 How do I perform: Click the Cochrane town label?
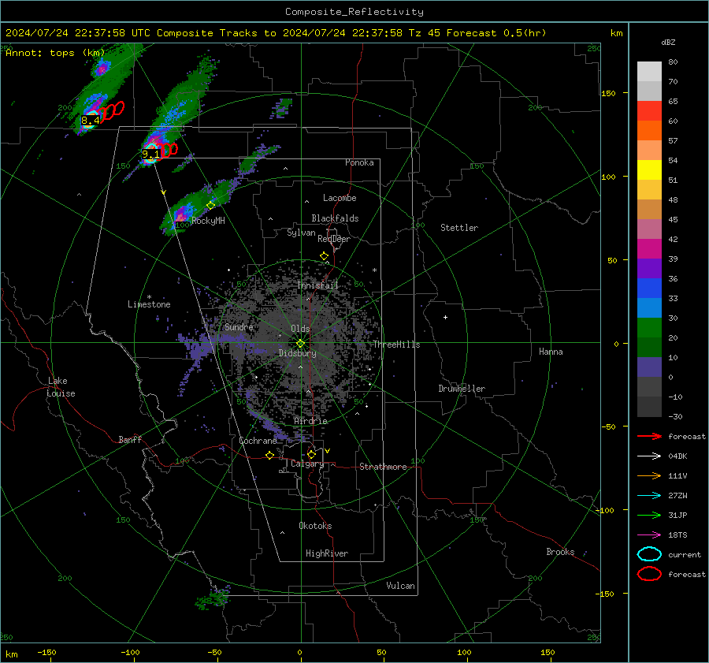pyautogui.click(x=258, y=441)
